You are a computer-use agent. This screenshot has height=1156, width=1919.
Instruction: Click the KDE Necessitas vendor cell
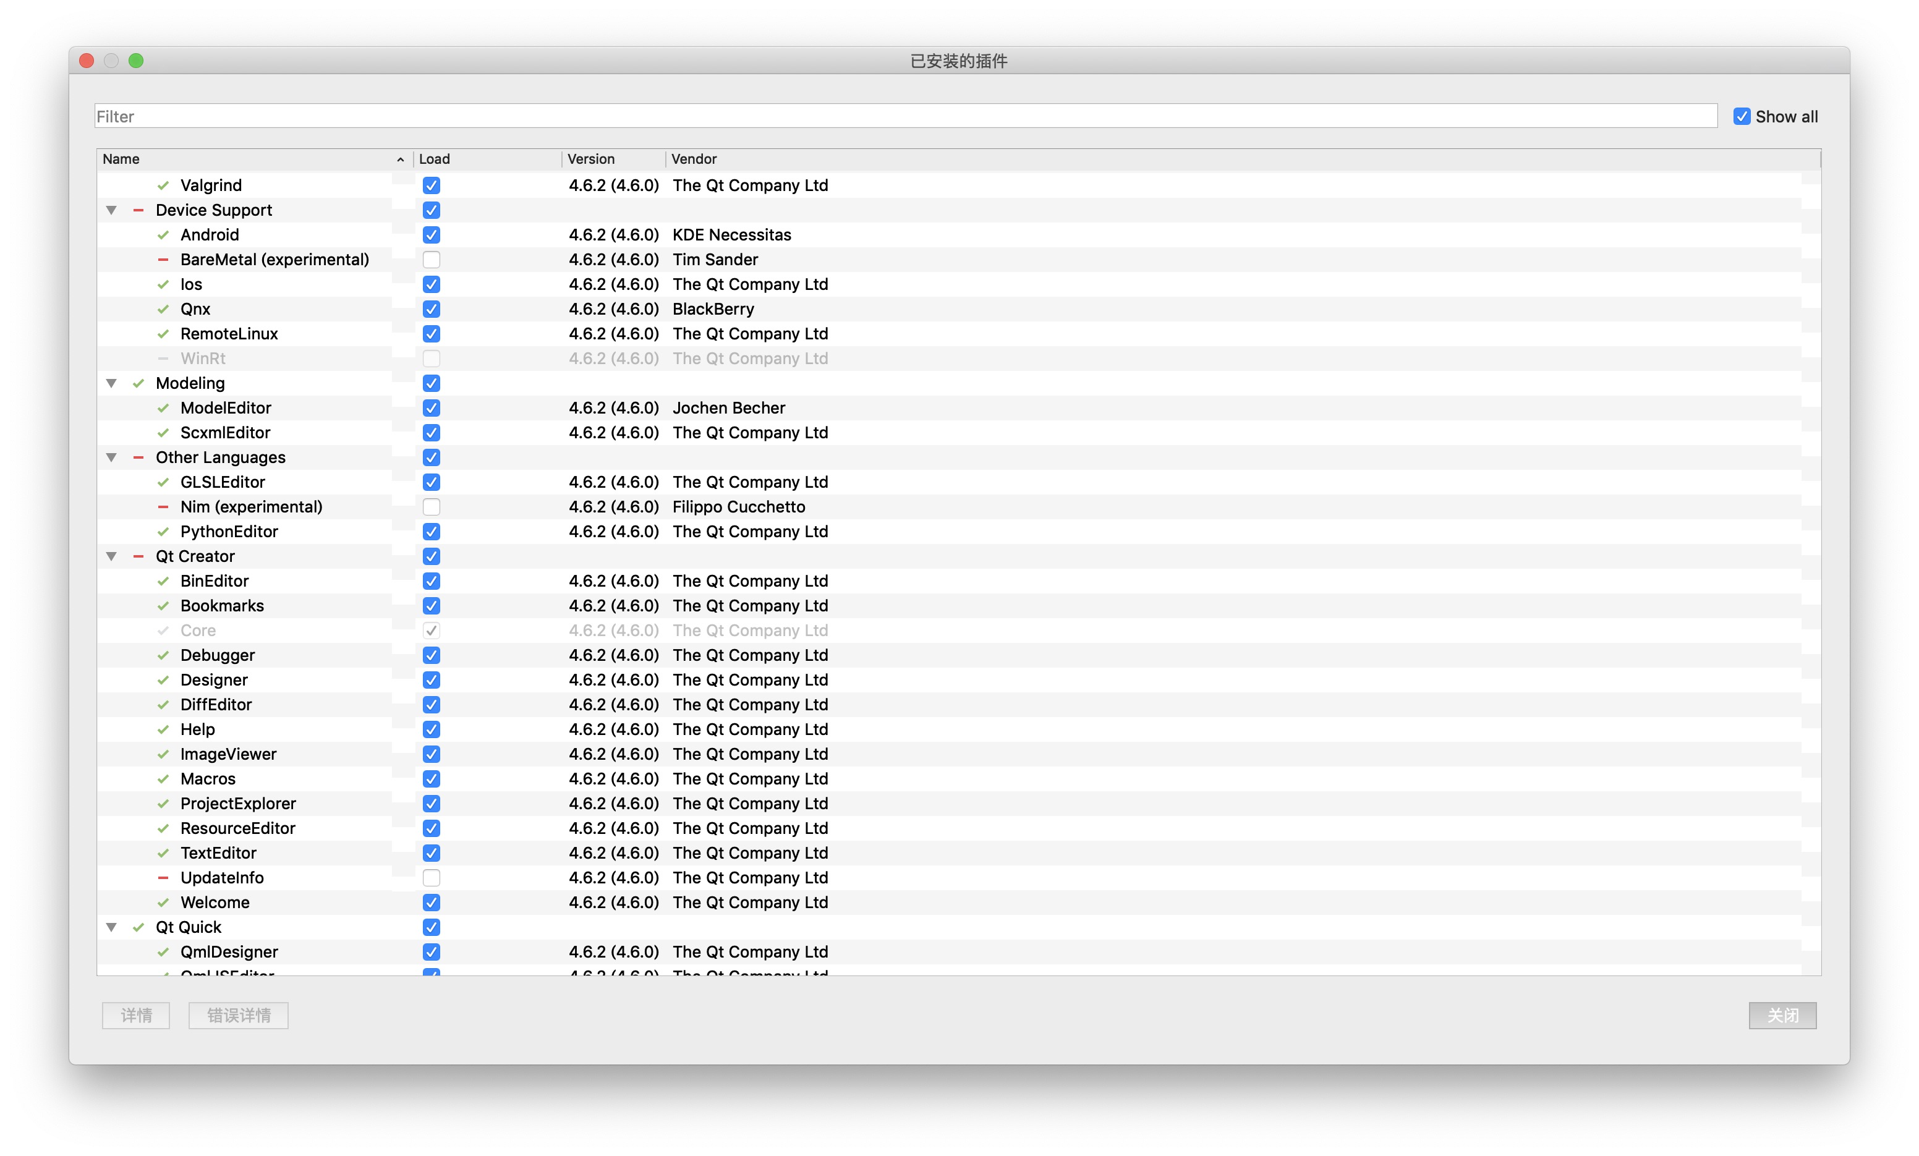click(x=731, y=236)
